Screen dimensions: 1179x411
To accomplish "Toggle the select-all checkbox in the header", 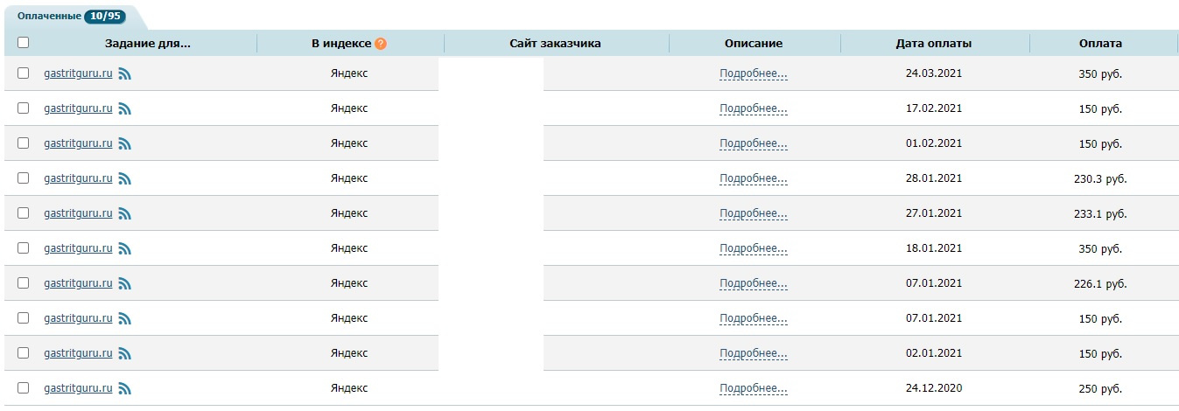I will [23, 42].
